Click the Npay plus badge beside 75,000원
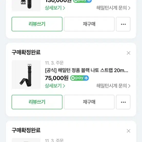The height and width of the screenshot is (142, 142). coord(79,78)
